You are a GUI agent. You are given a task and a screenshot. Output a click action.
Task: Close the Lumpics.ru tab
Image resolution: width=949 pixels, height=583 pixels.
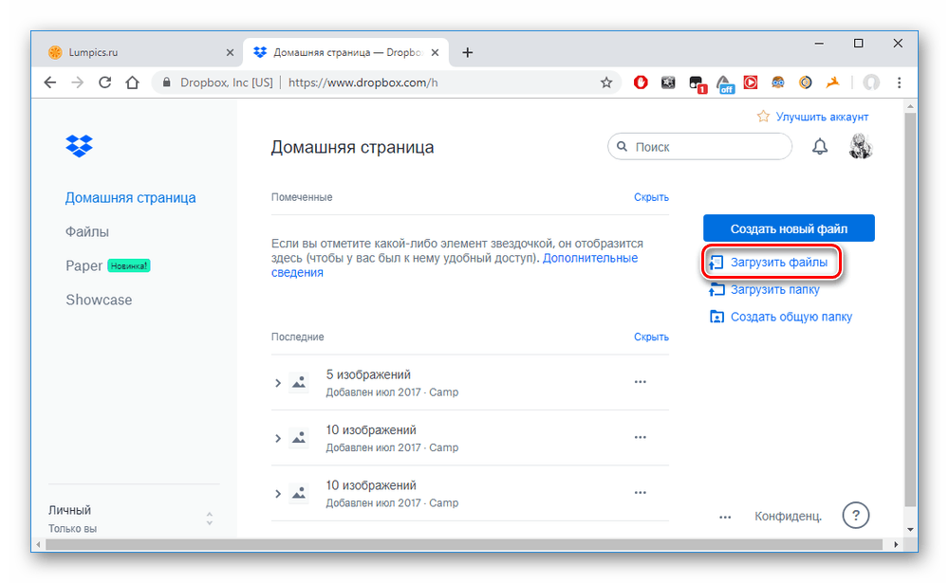[x=230, y=53]
